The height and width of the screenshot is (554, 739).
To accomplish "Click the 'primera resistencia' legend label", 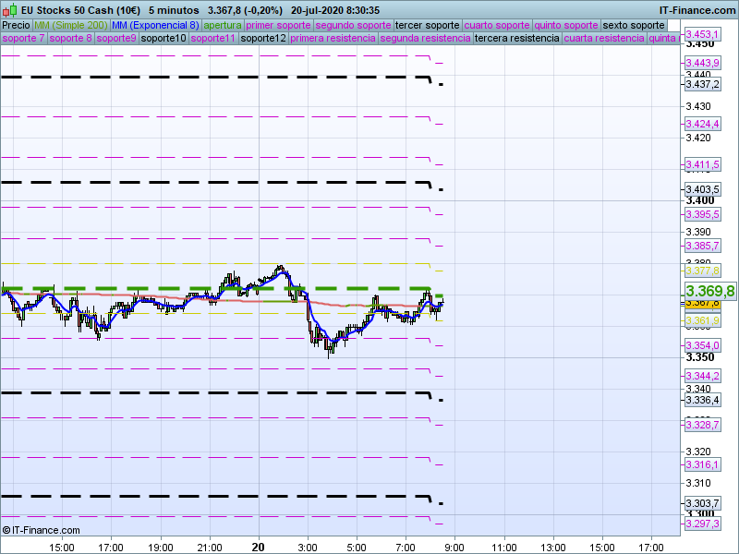I will 332,39.
